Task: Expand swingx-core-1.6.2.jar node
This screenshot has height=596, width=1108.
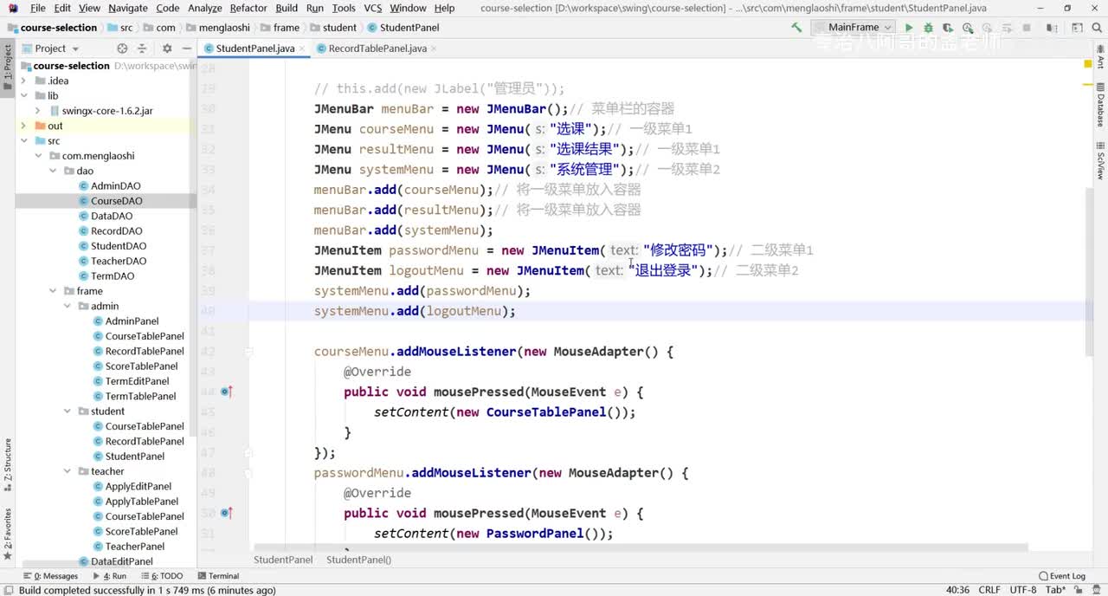Action: [x=38, y=111]
